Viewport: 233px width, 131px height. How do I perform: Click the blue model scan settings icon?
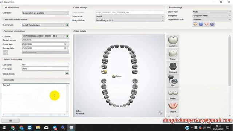click(201, 24)
